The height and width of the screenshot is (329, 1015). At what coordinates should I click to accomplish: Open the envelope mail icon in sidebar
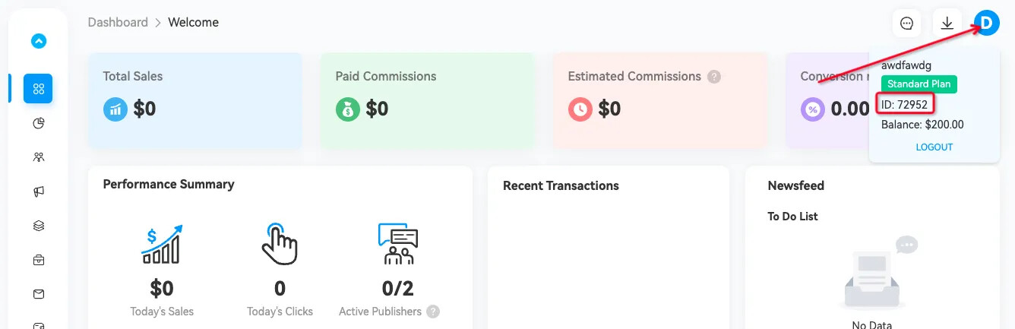pyautogui.click(x=39, y=294)
